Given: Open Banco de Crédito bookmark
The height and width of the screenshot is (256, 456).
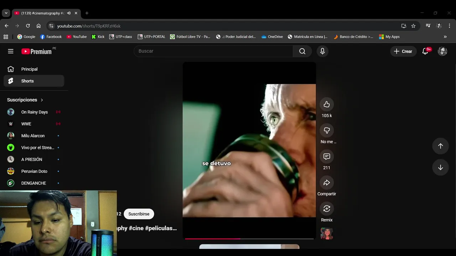Looking at the screenshot, I should coord(353,37).
